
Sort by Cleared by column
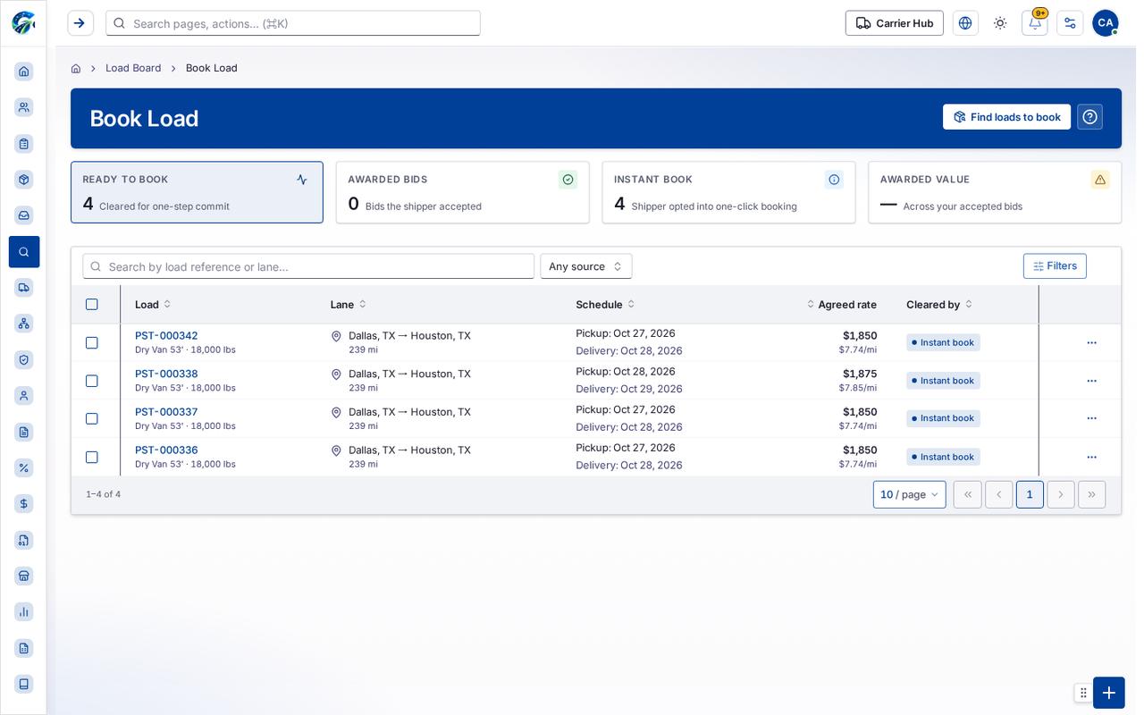pyautogui.click(x=939, y=305)
